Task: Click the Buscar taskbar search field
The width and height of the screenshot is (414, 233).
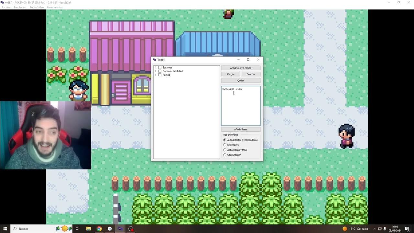Action: coord(42,229)
